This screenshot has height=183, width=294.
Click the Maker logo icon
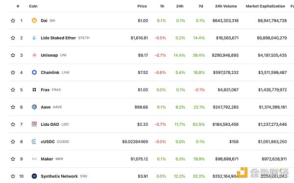point(34,159)
